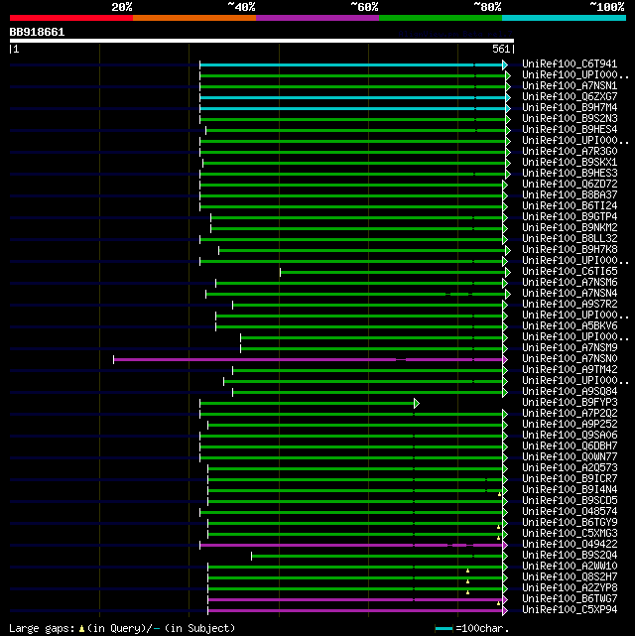Click the UniRef100_A7NSM9 entry
Image resolution: width=635 pixels, height=636 pixels.
[570, 348]
